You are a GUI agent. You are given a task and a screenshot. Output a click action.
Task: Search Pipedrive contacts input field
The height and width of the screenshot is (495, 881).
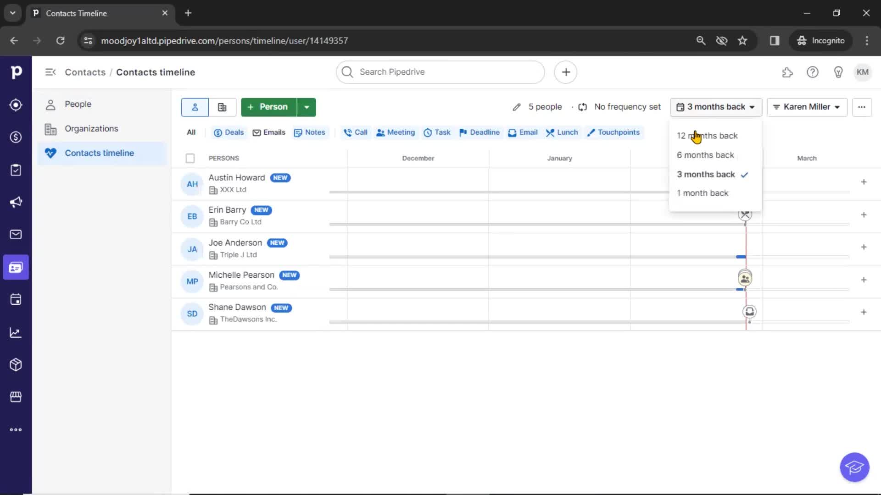click(440, 71)
